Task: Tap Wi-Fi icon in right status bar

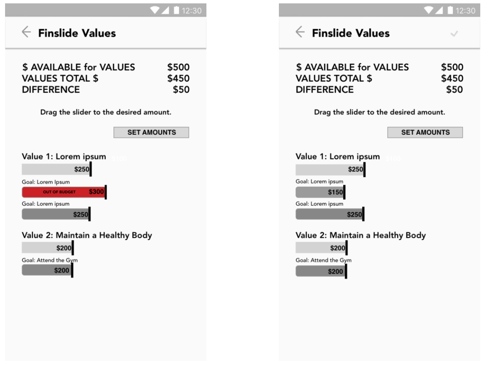Action: [x=428, y=10]
